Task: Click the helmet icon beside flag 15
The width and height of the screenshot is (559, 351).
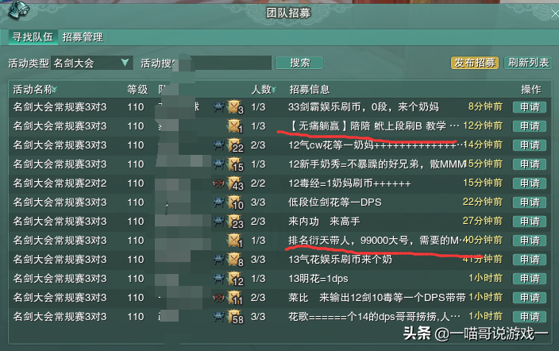Action: (218, 164)
